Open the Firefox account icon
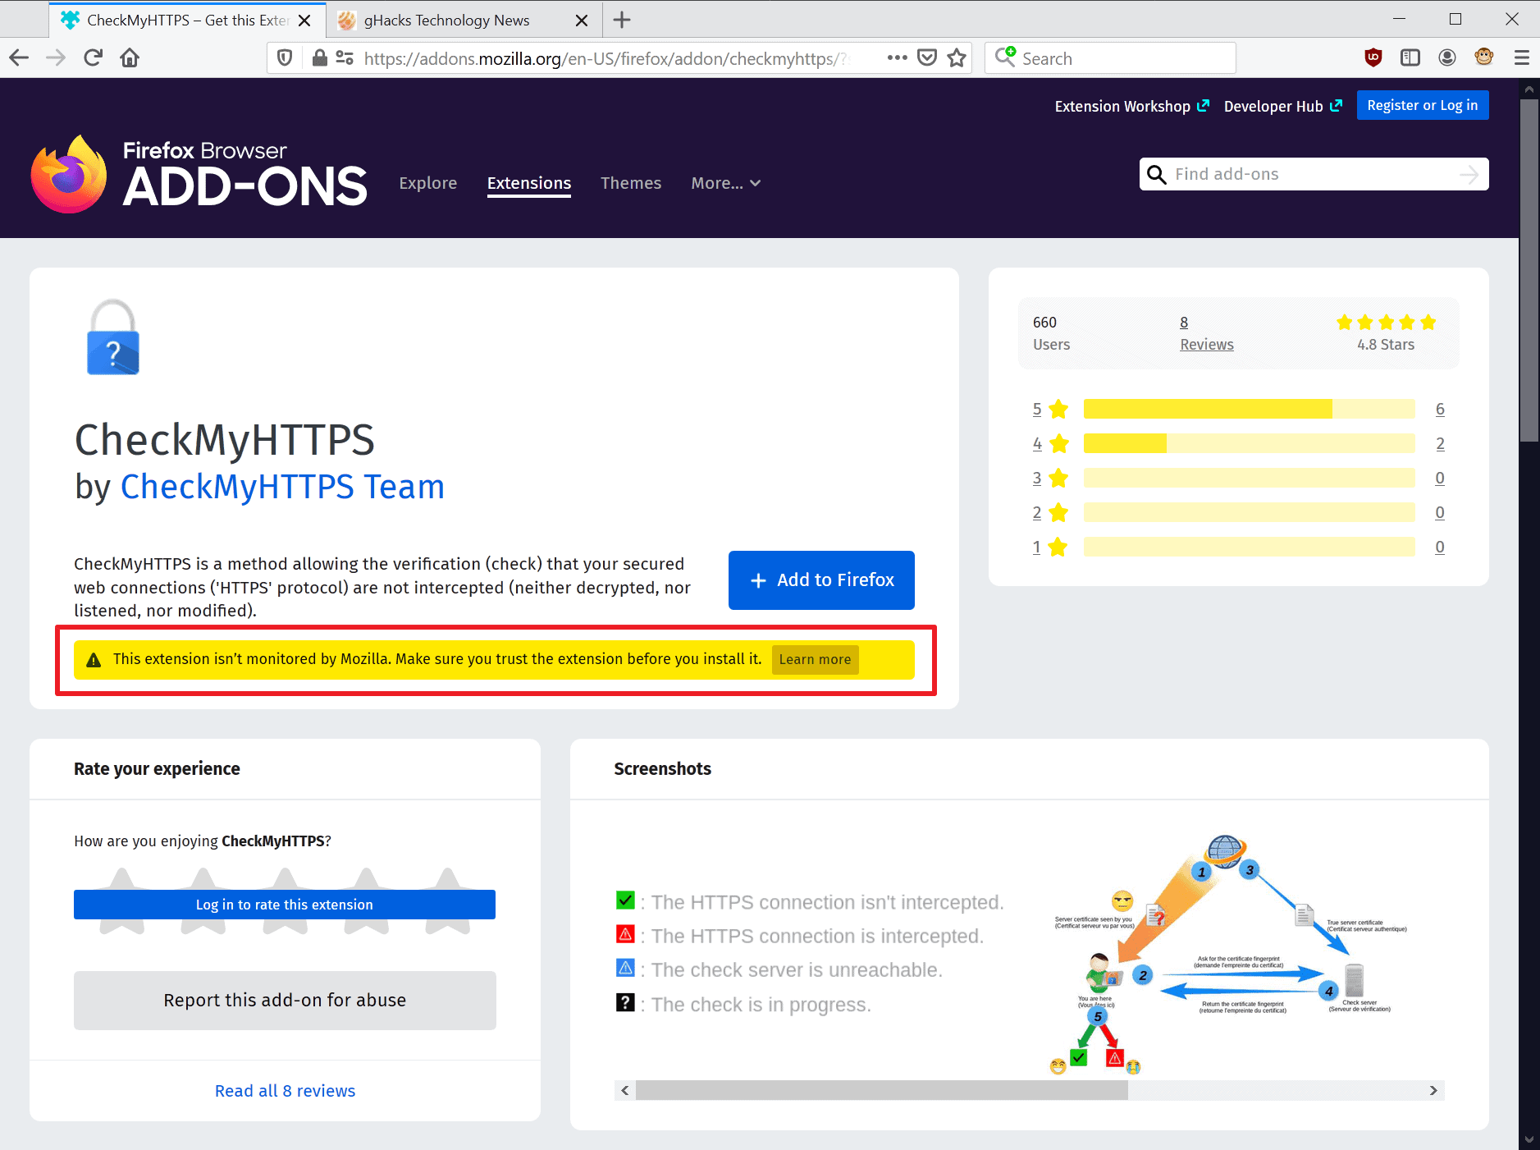1540x1150 pixels. coord(1447,57)
